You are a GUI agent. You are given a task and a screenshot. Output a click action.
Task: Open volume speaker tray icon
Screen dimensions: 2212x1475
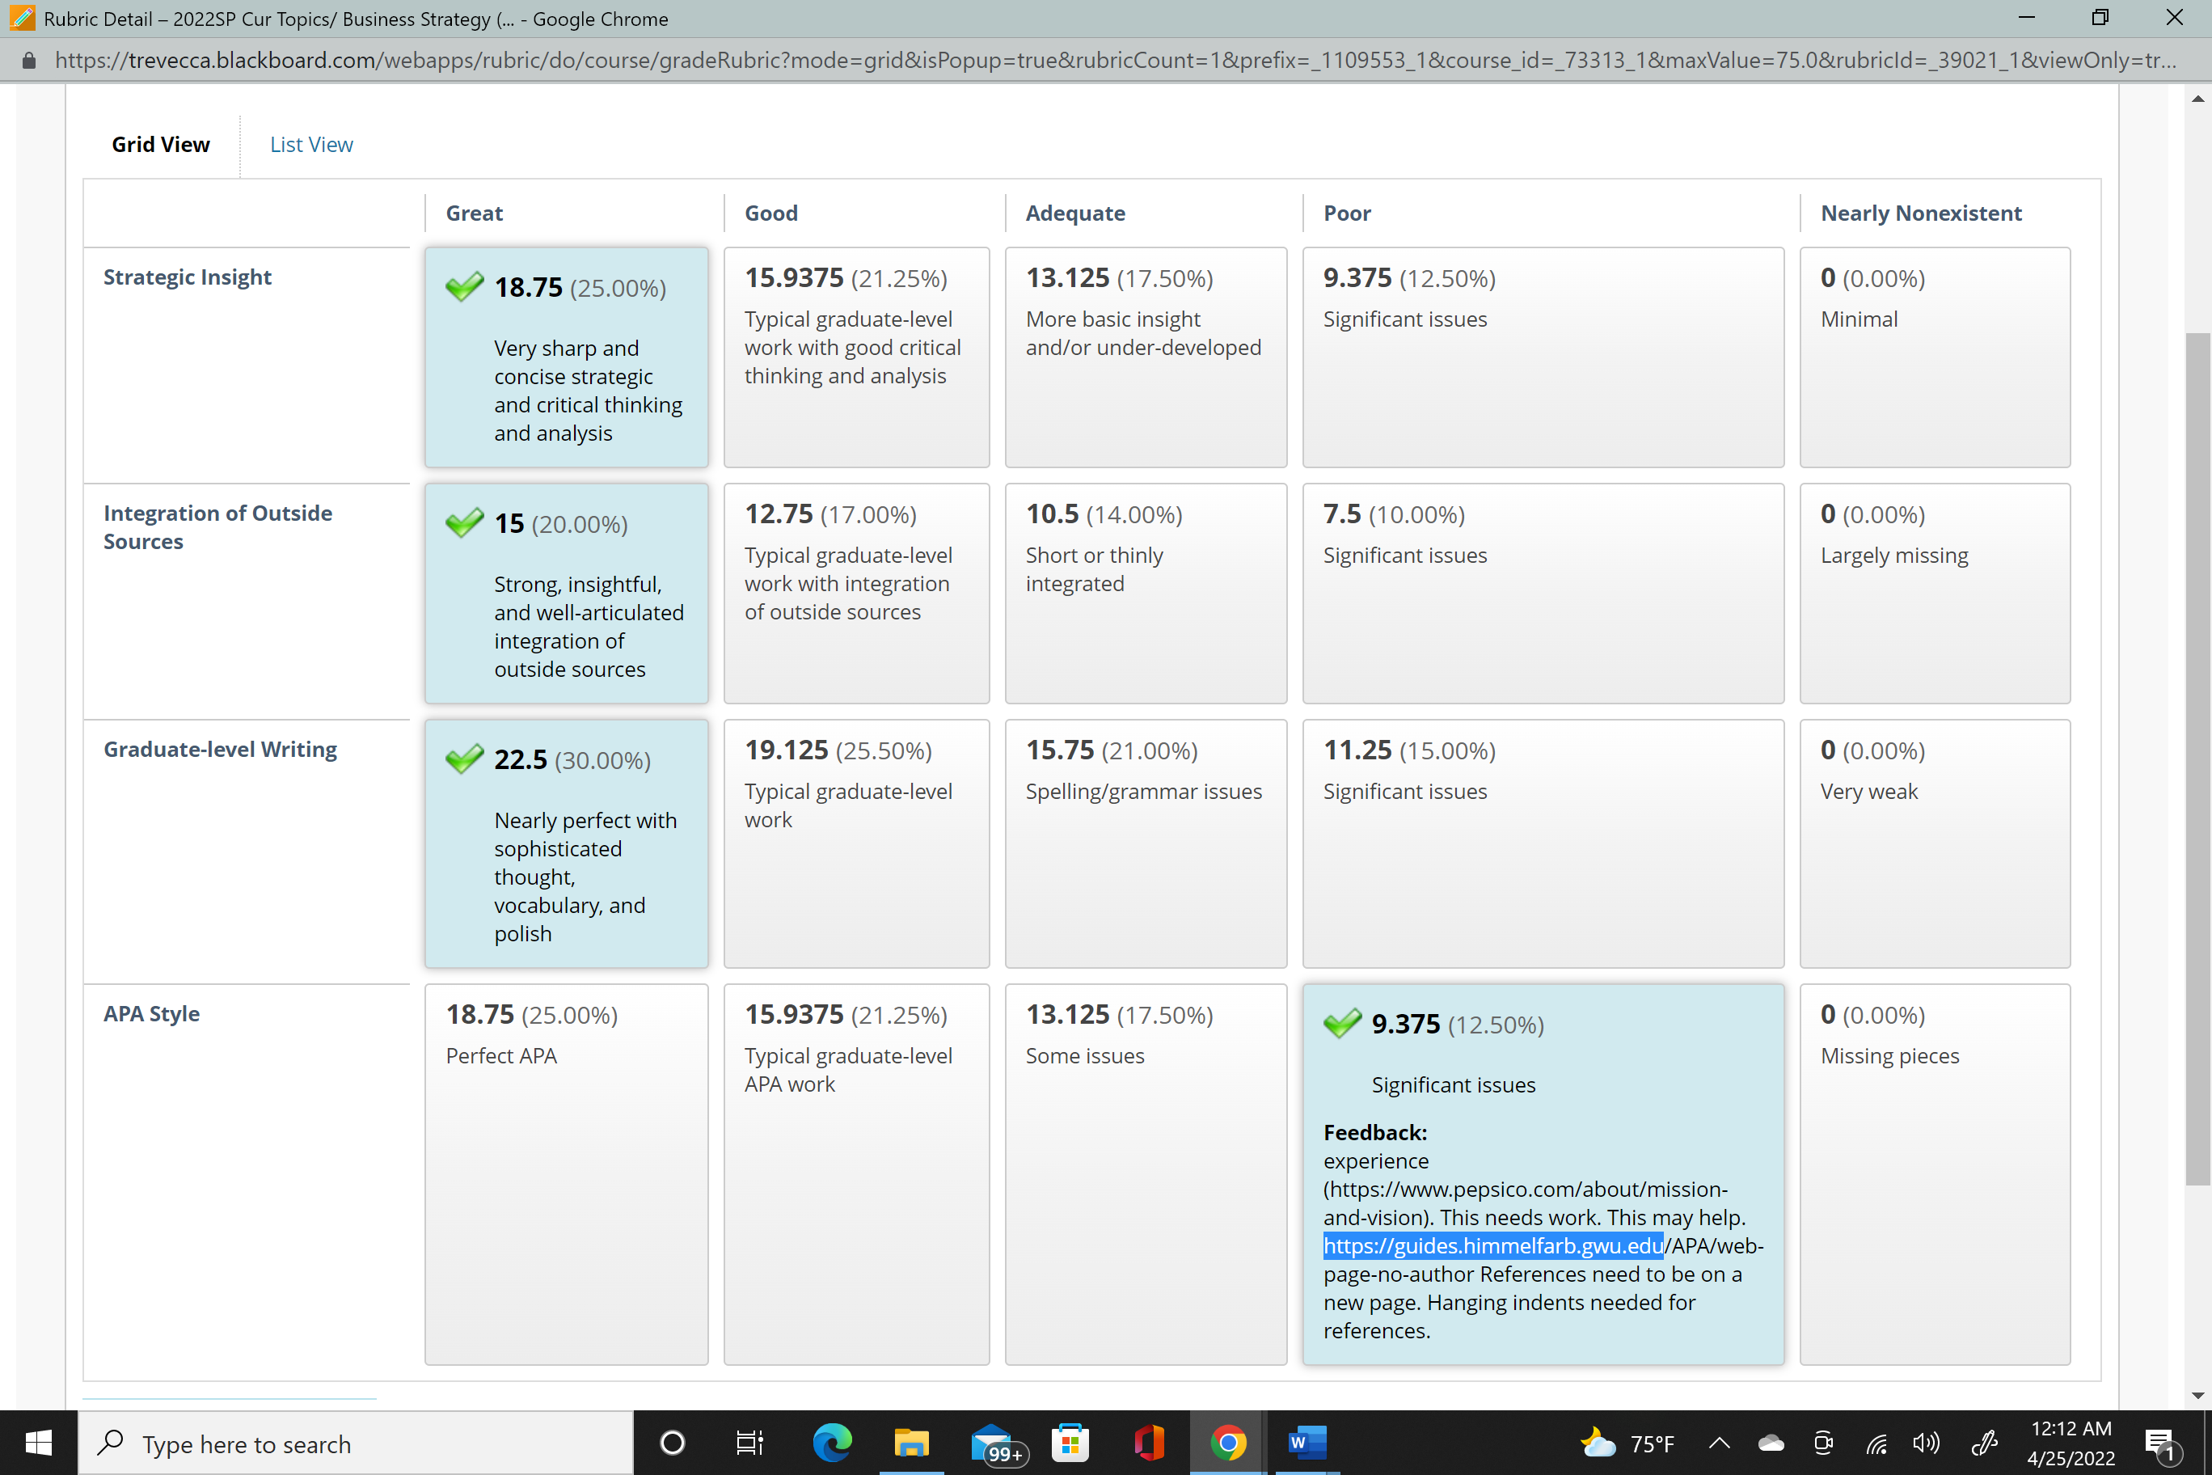[1926, 1443]
